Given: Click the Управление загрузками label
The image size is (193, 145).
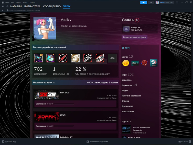Looking at the screenshot, I should [x=99, y=142].
